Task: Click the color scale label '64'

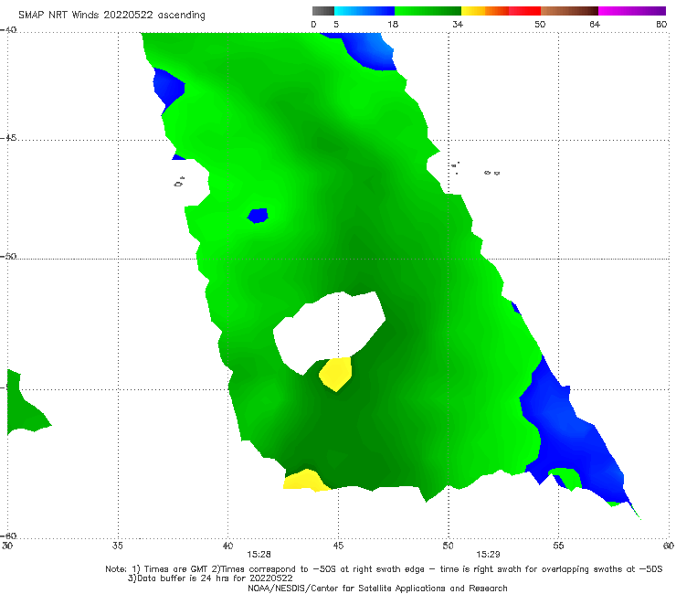Action: click(595, 24)
